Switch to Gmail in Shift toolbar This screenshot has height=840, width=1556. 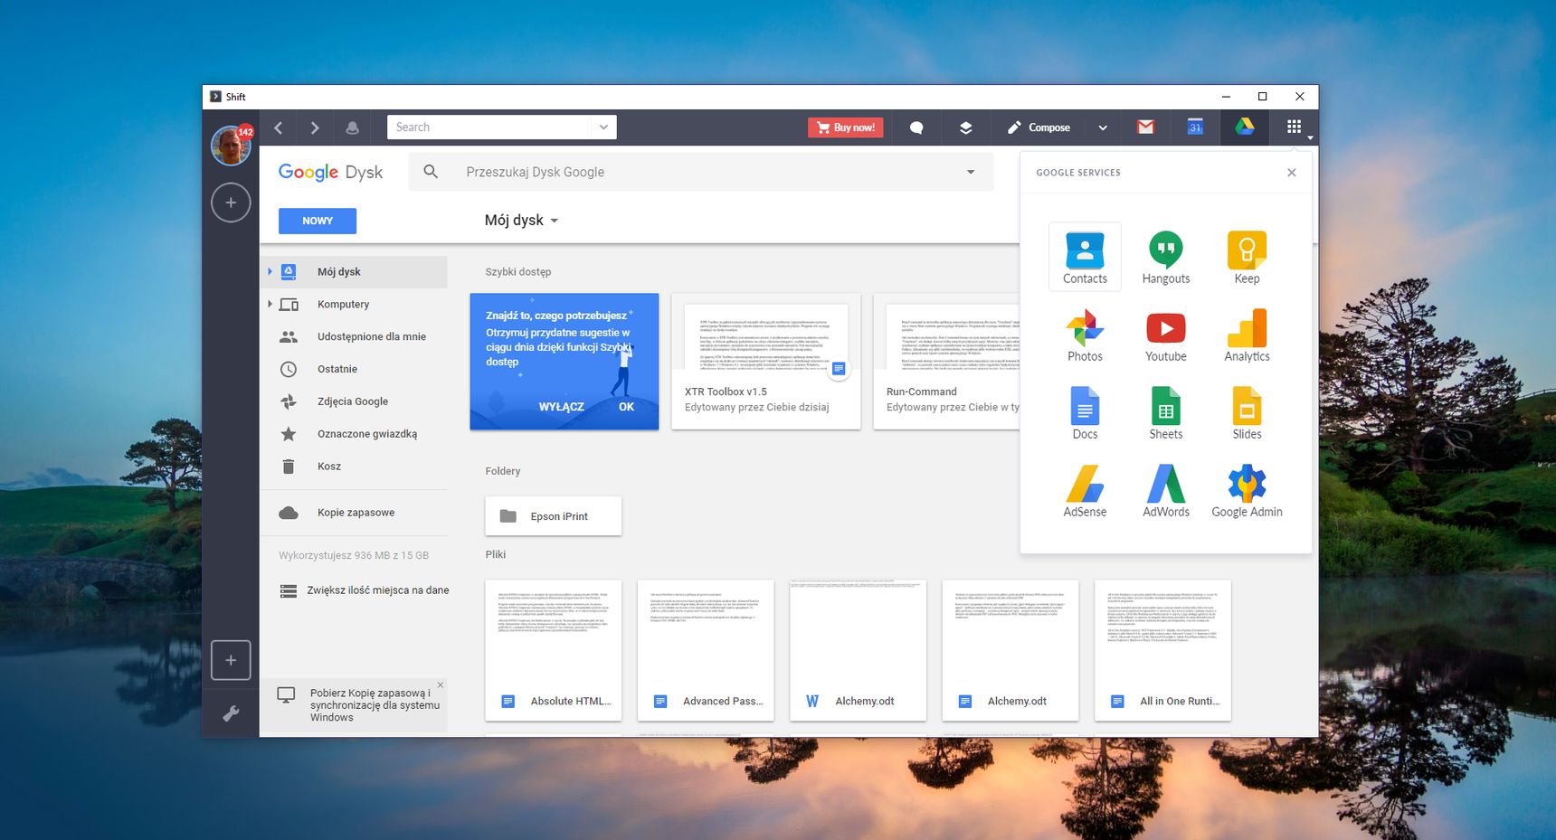[1145, 127]
